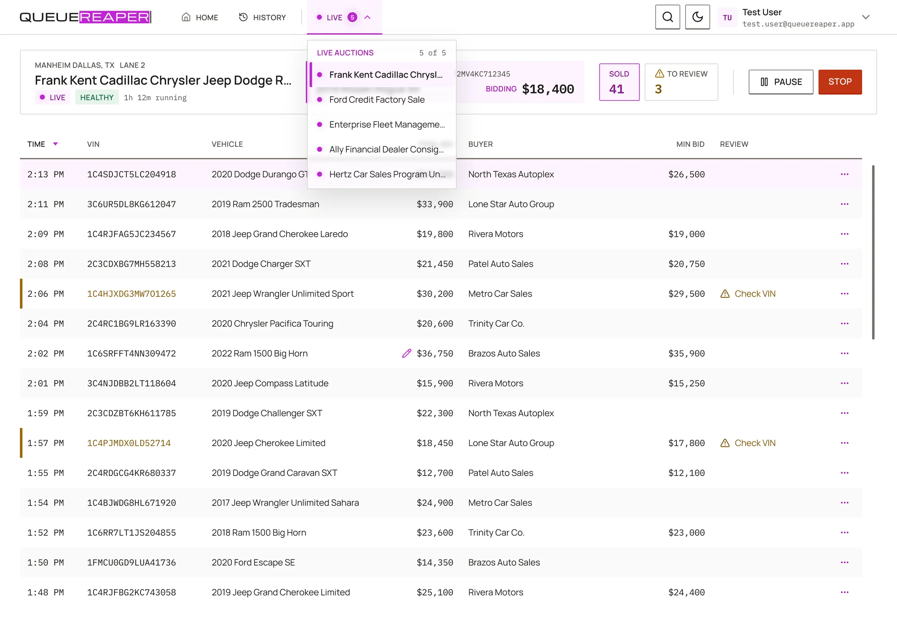The width and height of the screenshot is (897, 637).
Task: Switch to Hertz Car Sales Program auction
Action: (x=382, y=174)
